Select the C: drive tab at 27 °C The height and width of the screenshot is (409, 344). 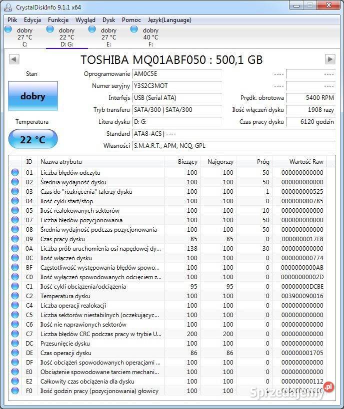pos(25,37)
